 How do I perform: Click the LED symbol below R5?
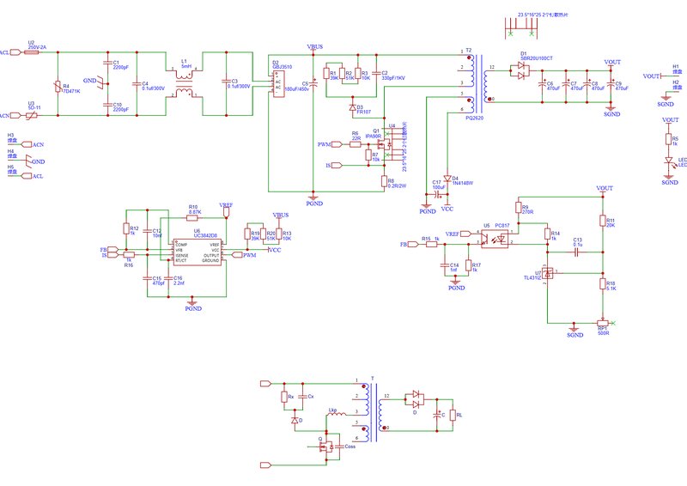669,162
